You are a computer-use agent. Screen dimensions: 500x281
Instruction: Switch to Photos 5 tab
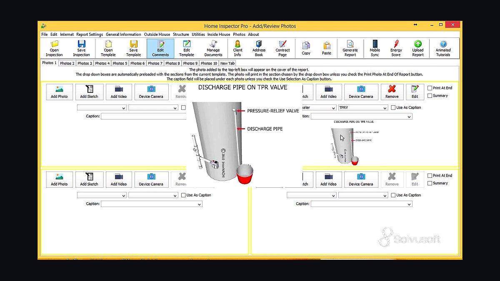[120, 63]
